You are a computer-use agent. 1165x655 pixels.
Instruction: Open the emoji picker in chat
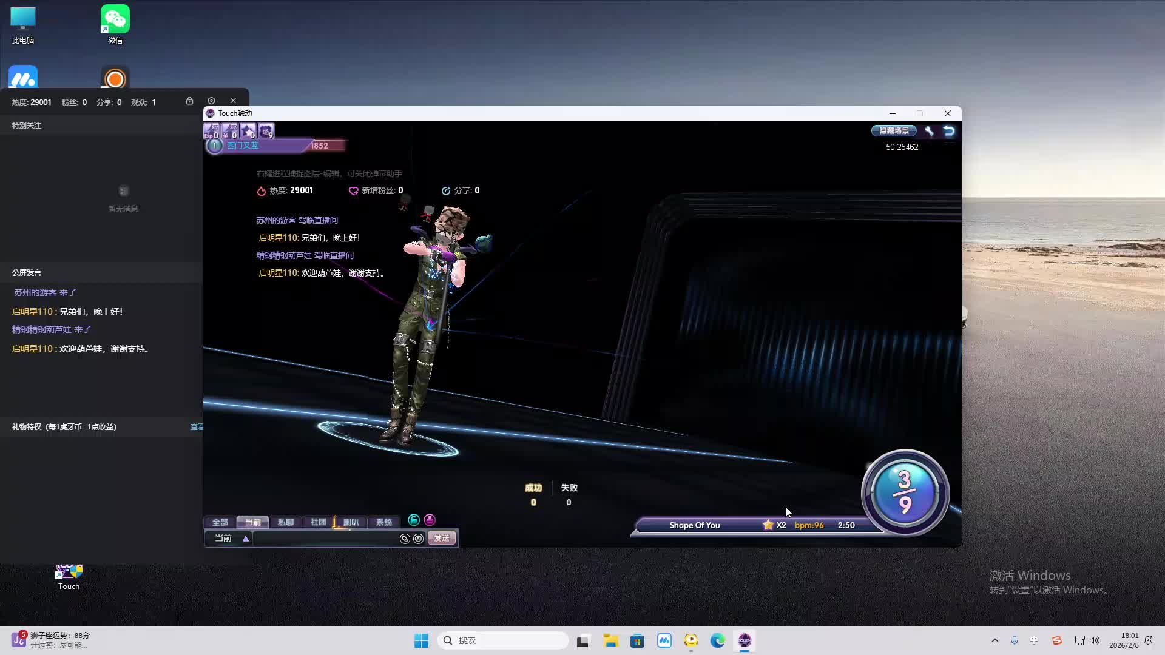(418, 539)
